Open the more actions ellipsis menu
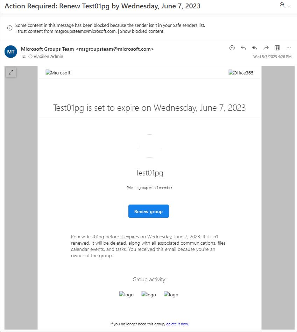 tap(289, 48)
